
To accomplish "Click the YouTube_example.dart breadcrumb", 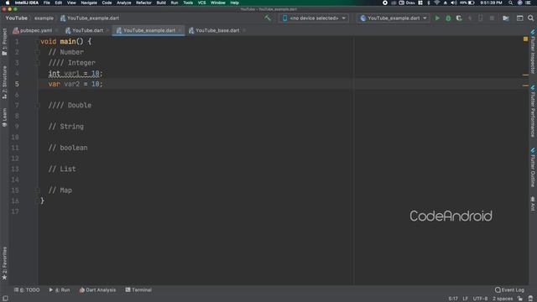I will (90, 18).
